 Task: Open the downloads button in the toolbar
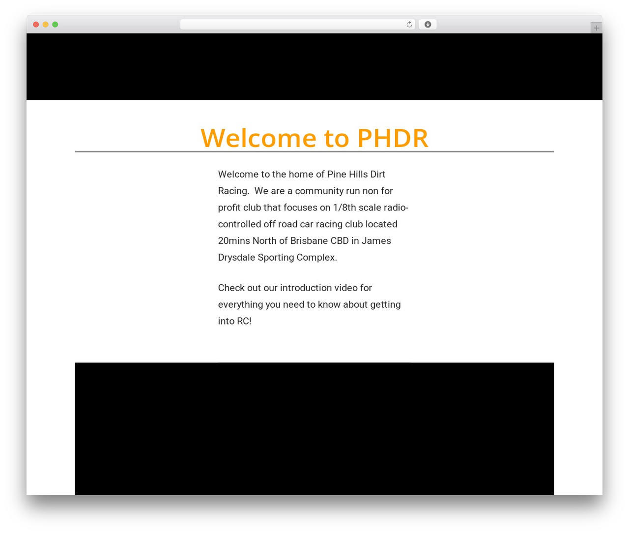click(x=428, y=25)
